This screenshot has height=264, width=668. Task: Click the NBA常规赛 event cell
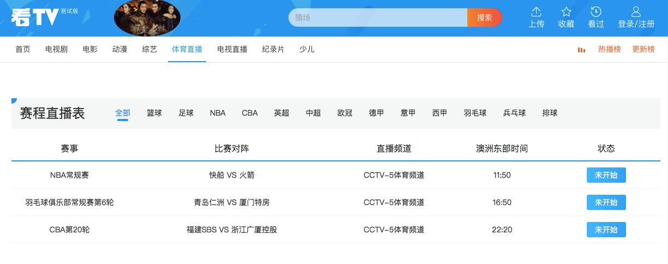coord(69,175)
